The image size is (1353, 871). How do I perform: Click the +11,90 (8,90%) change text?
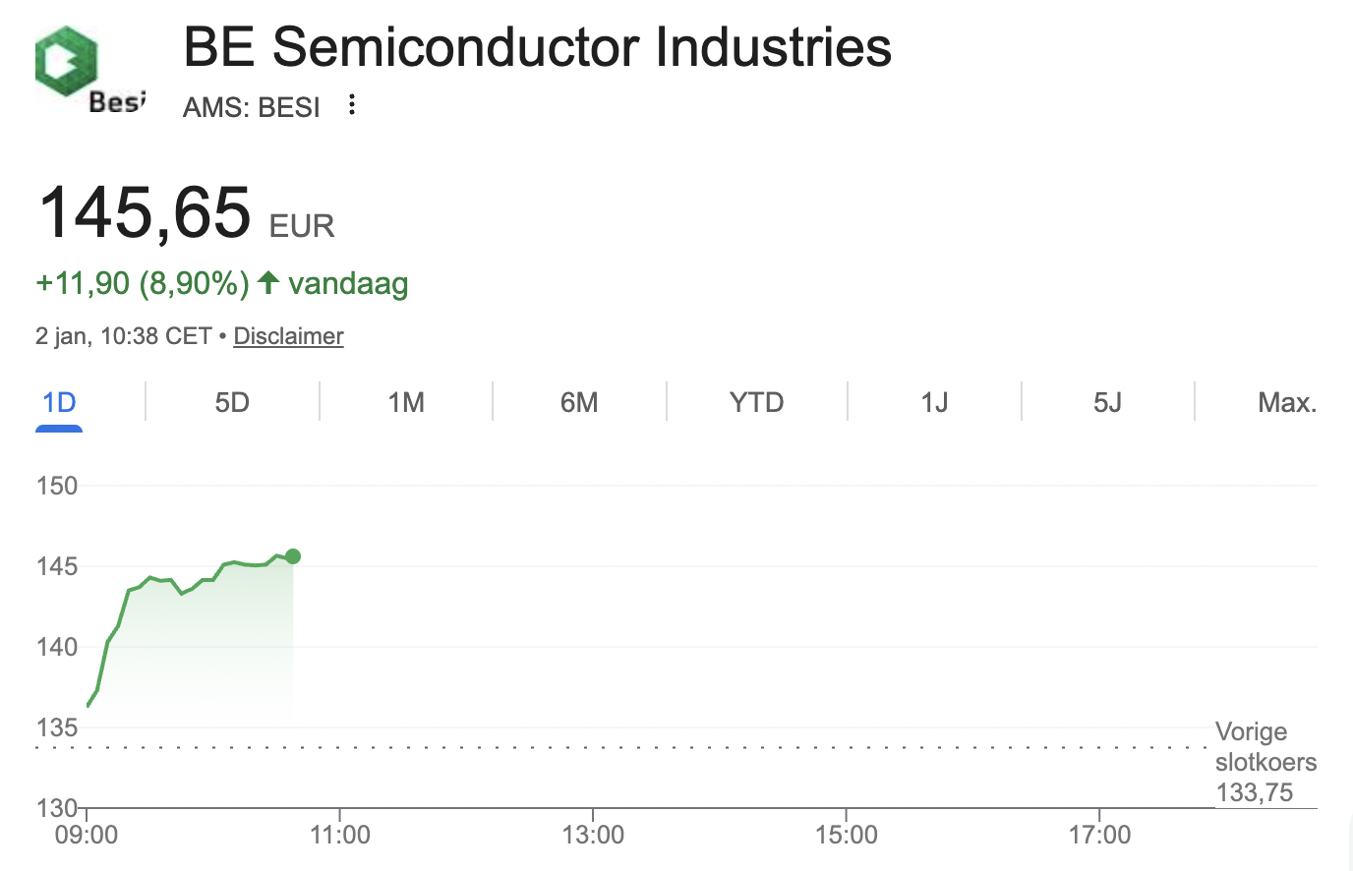(x=143, y=283)
